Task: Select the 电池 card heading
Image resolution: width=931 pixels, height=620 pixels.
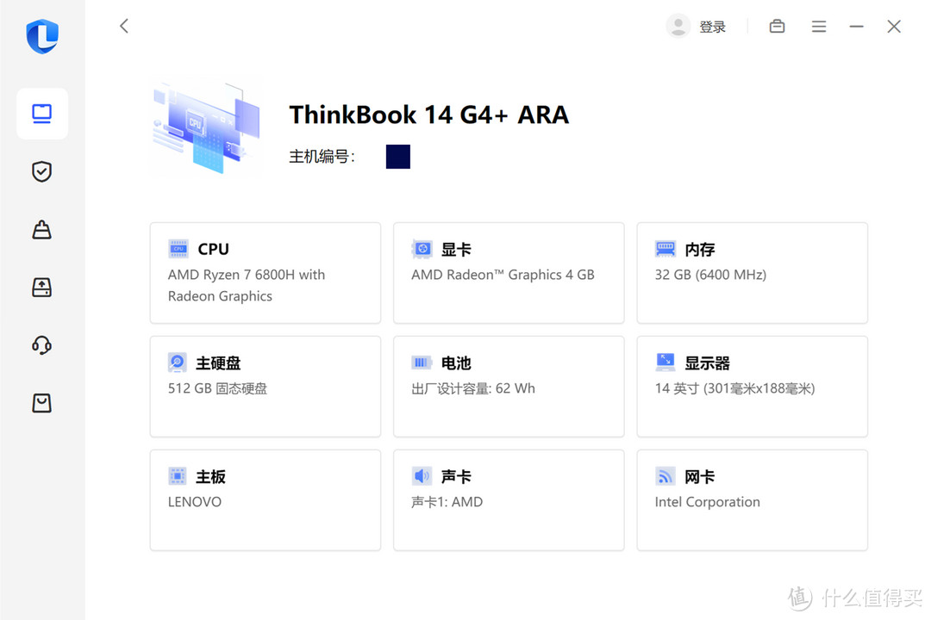Action: [456, 363]
